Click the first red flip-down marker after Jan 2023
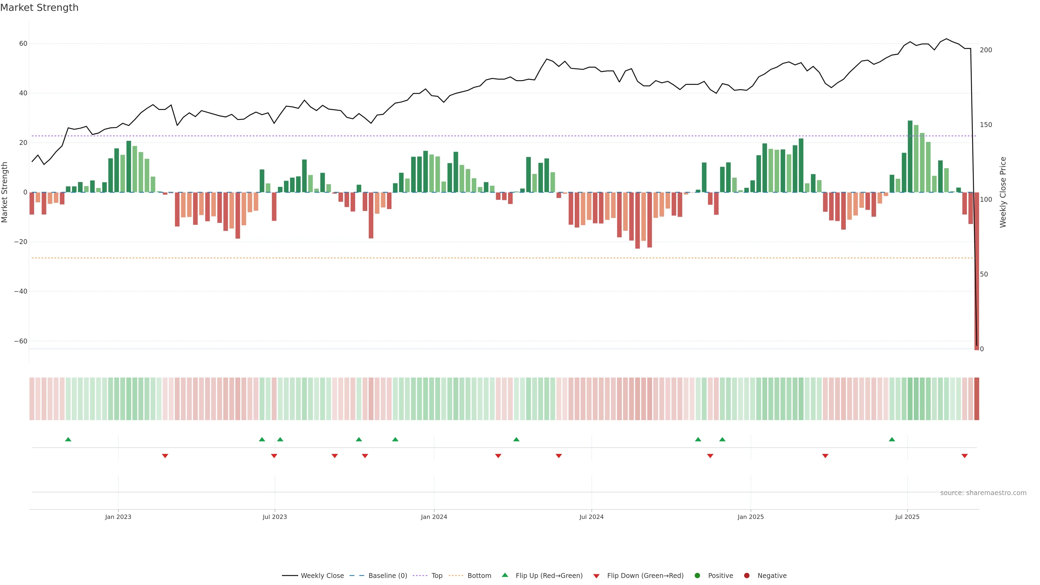This screenshot has height=585, width=1040. [x=165, y=456]
